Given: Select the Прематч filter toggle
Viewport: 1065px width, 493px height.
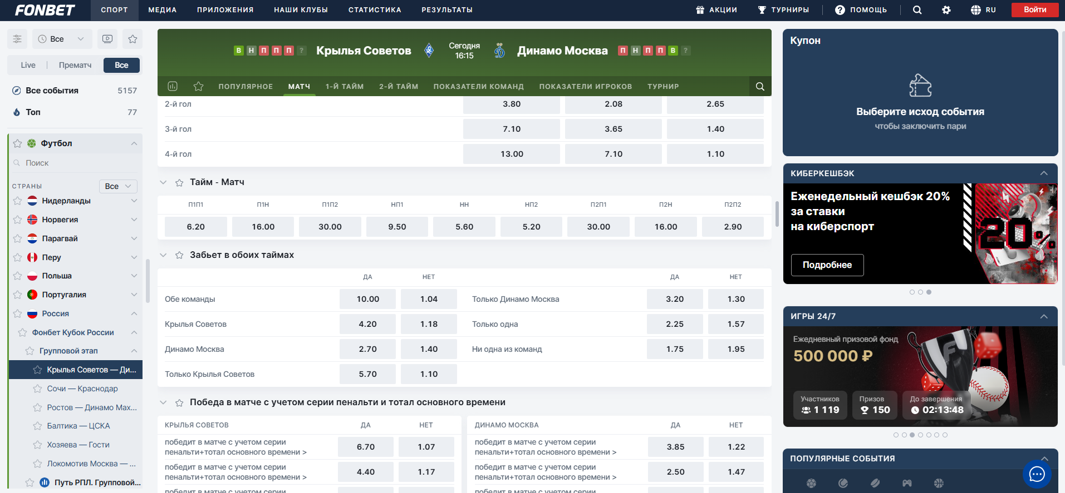Looking at the screenshot, I should pyautogui.click(x=75, y=65).
